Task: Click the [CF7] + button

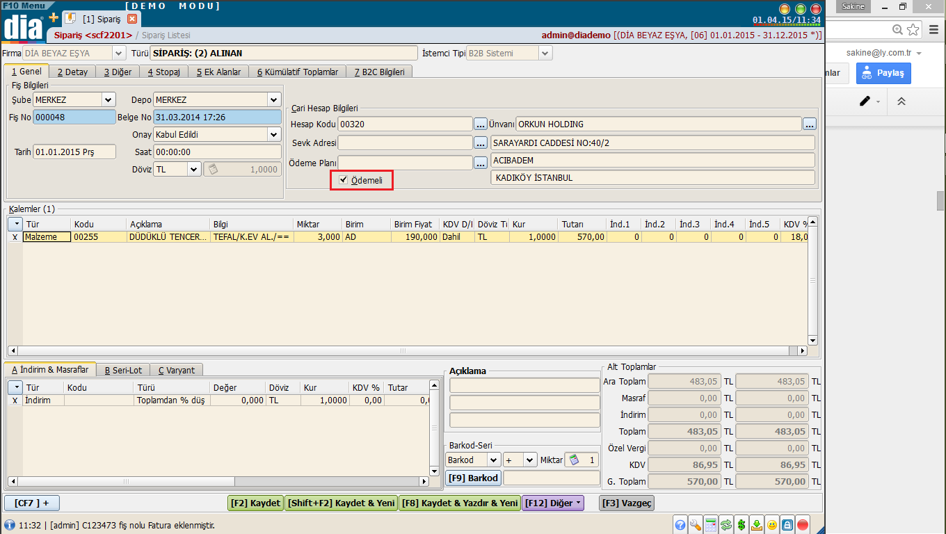Action: 32,503
